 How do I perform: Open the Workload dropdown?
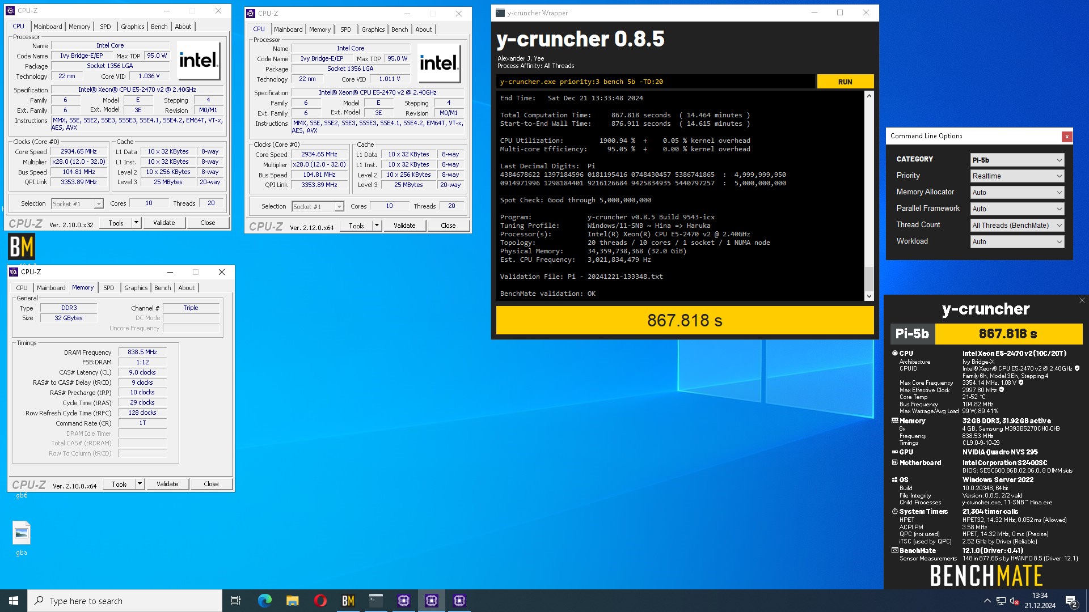click(1017, 242)
